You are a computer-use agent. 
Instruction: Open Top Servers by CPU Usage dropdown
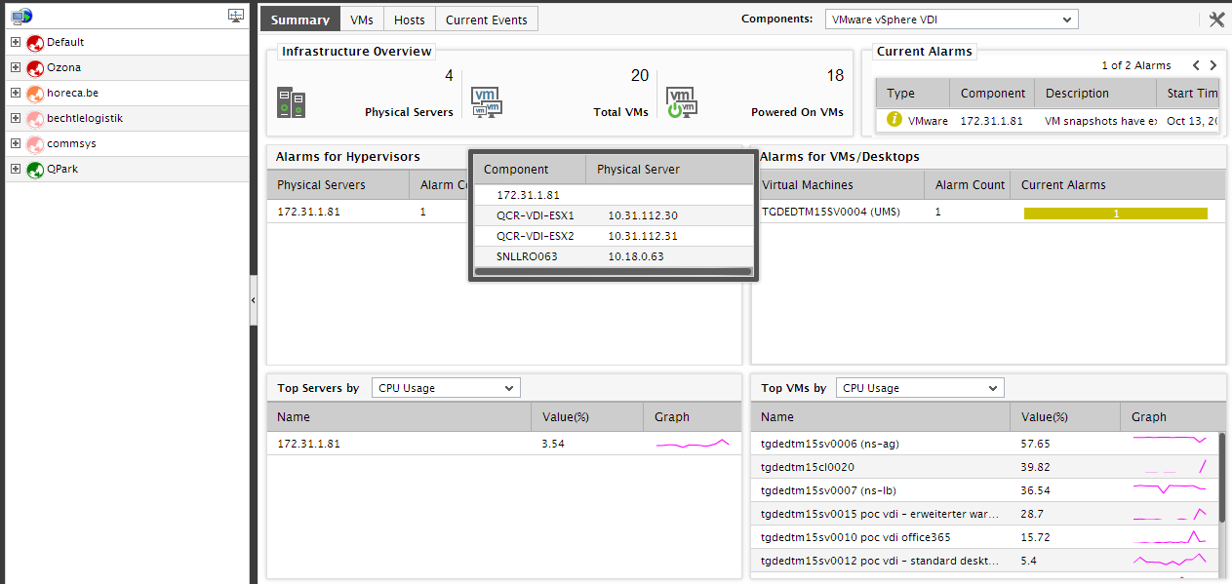[x=446, y=388]
